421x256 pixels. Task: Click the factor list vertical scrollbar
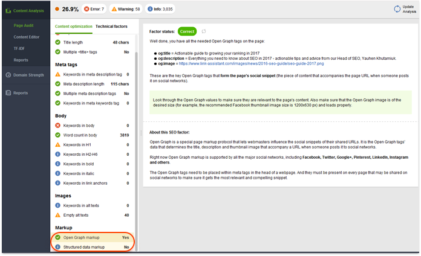(x=136, y=150)
